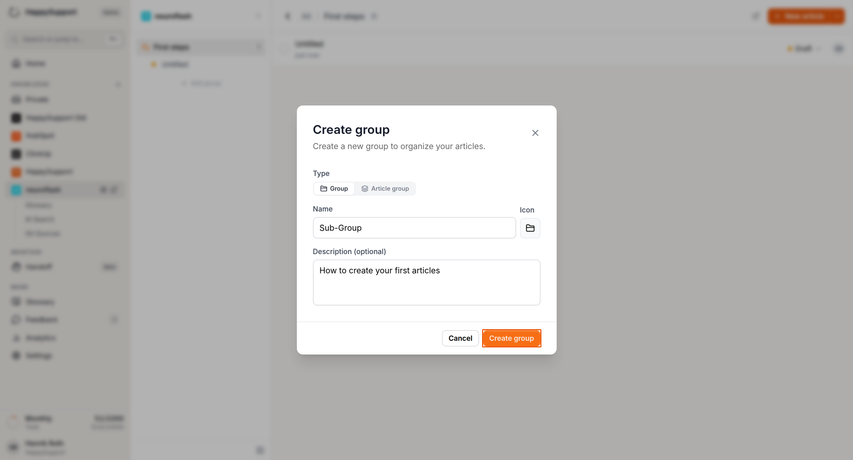Click the Create group button
The image size is (853, 460).
pos(511,338)
